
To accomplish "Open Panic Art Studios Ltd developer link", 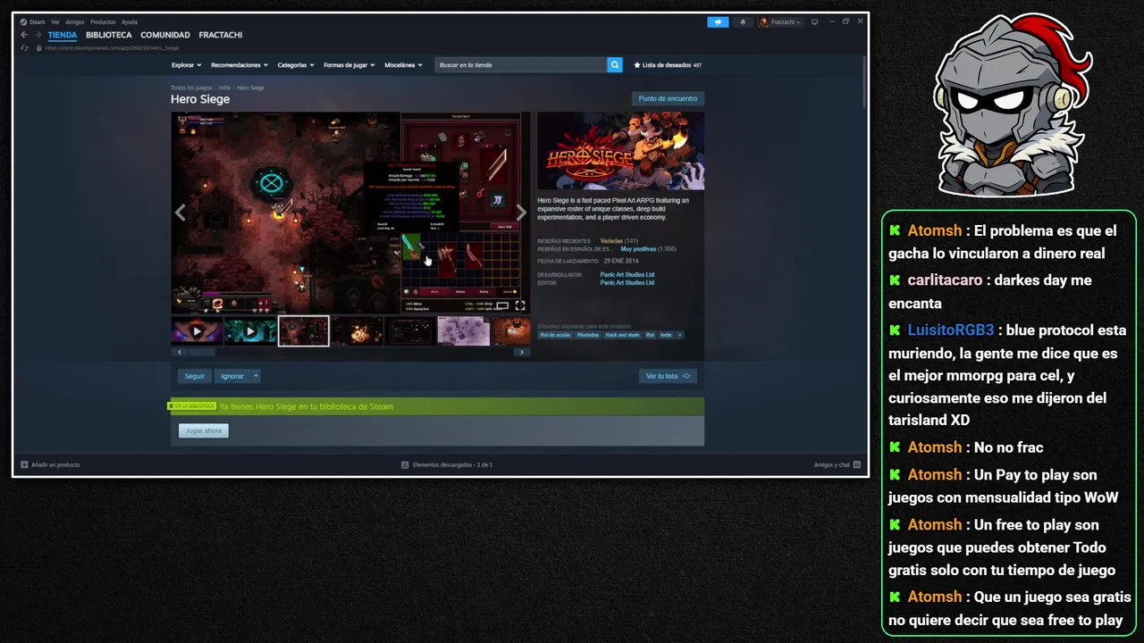I will click(x=627, y=275).
